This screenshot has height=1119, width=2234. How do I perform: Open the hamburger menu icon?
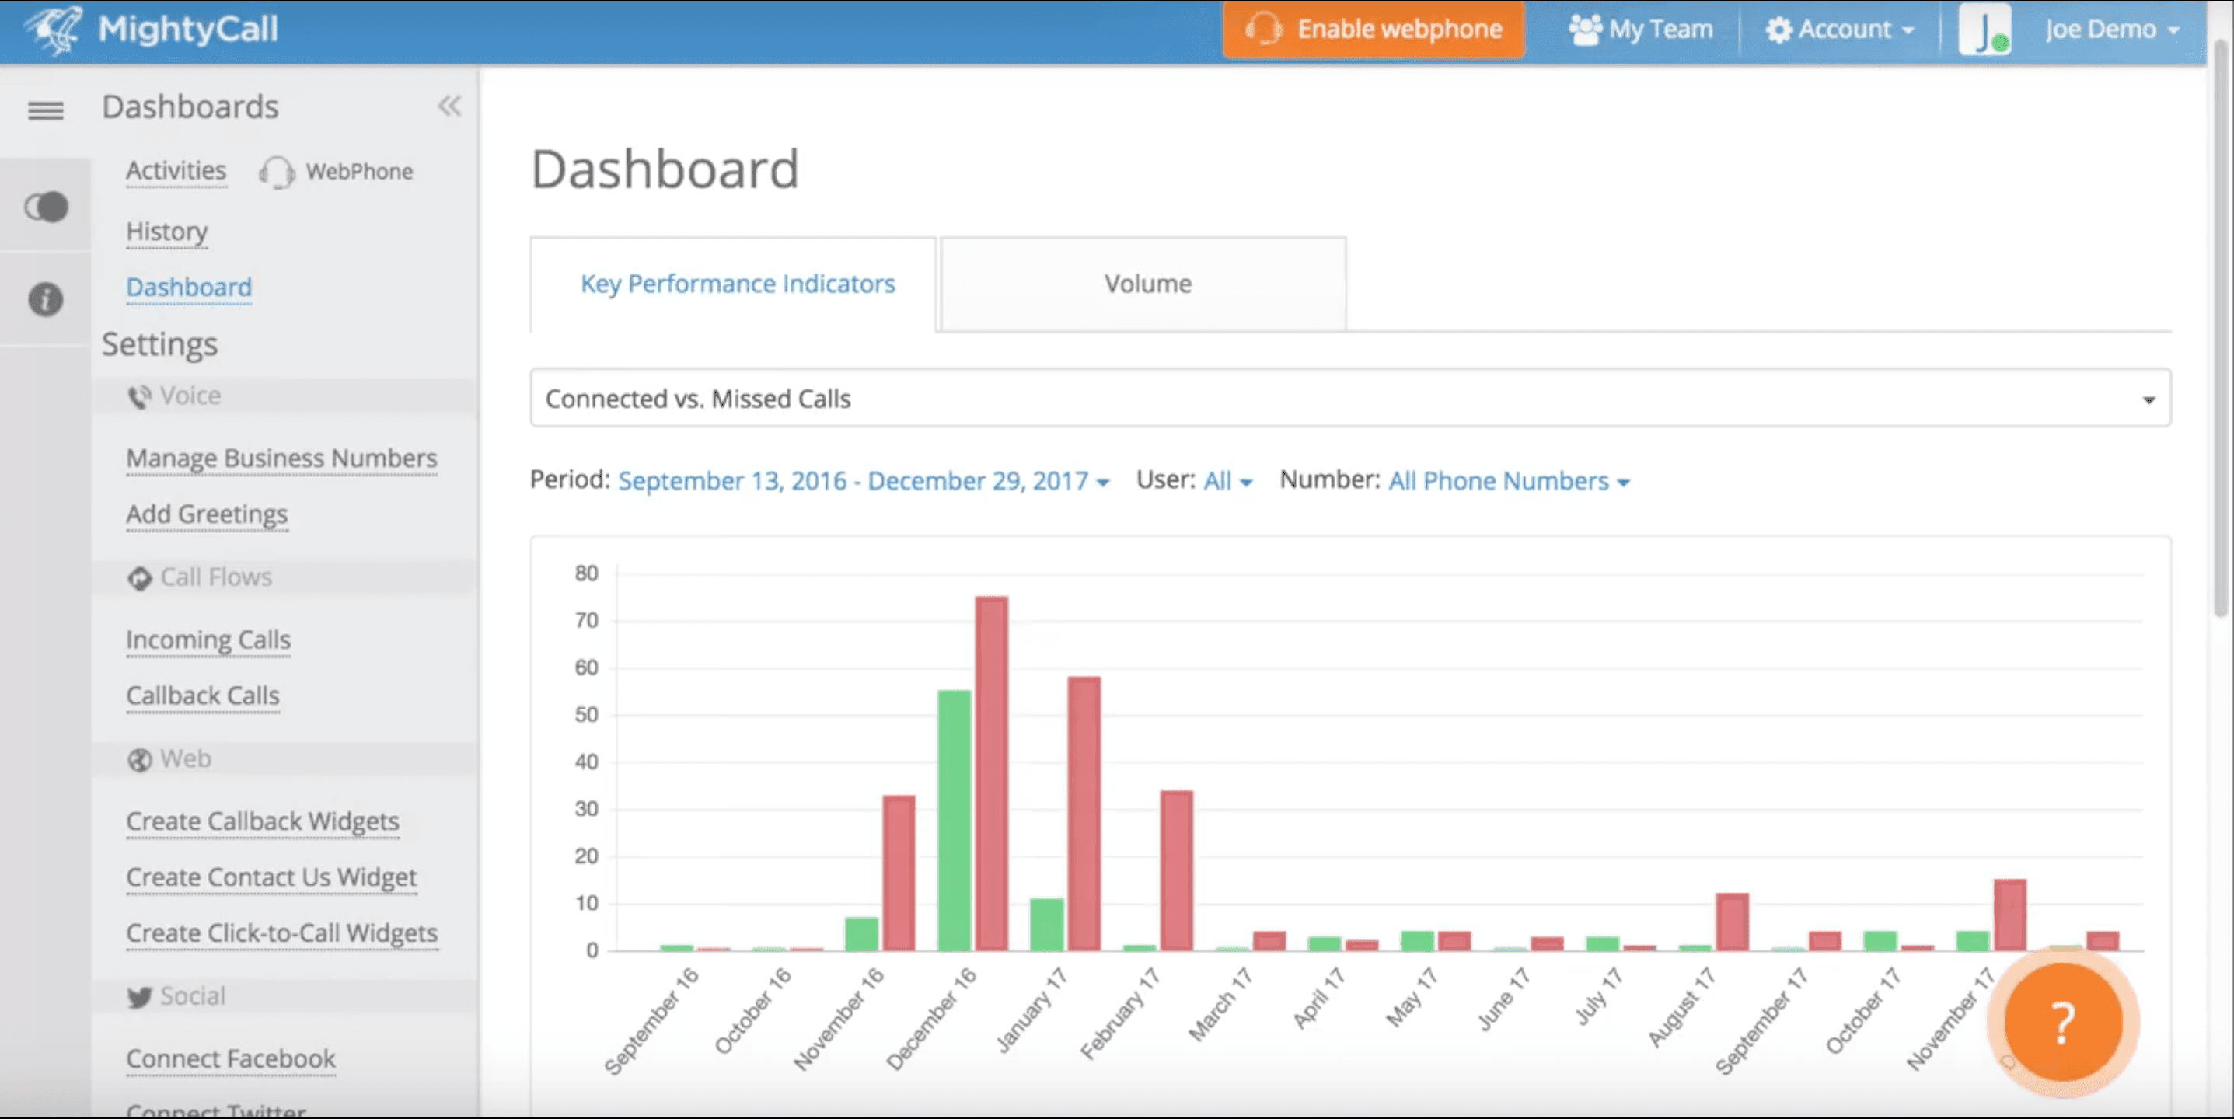coord(45,110)
